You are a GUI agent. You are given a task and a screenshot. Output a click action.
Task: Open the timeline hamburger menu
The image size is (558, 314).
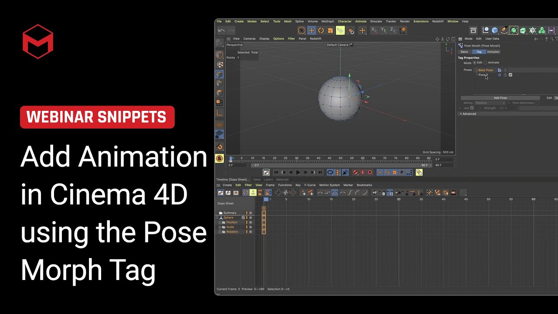tap(218, 185)
